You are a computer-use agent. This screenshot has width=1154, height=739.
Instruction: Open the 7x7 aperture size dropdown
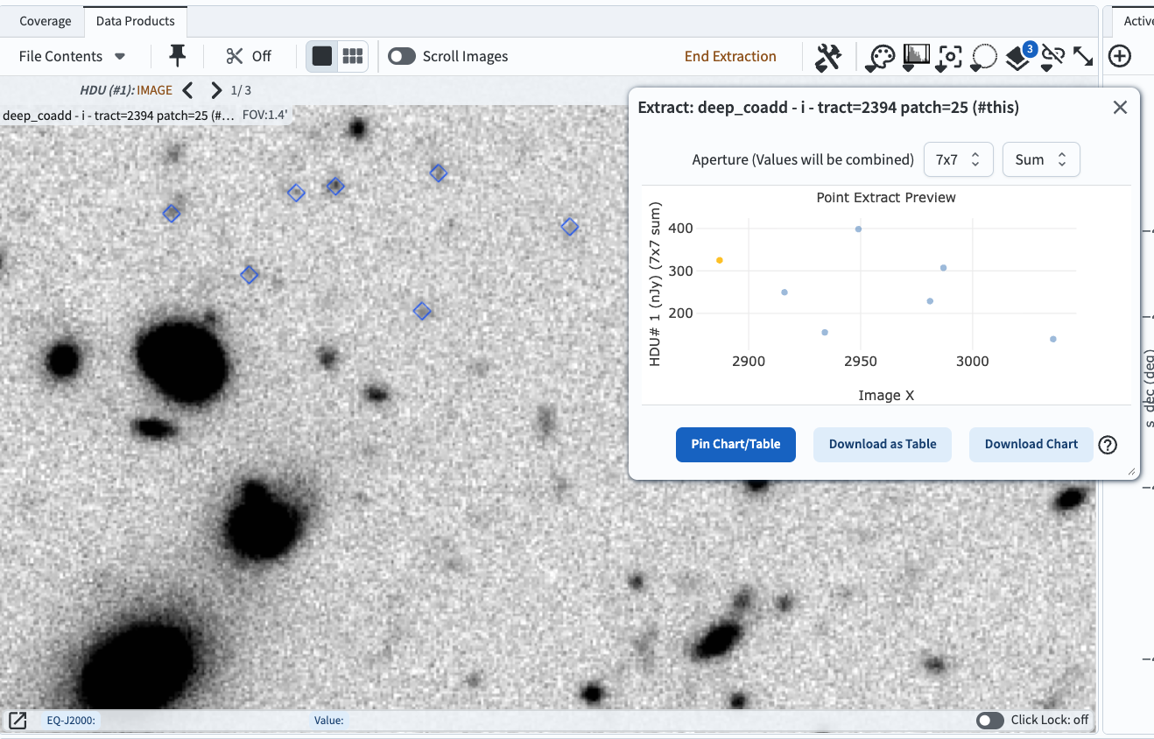pyautogui.click(x=958, y=159)
